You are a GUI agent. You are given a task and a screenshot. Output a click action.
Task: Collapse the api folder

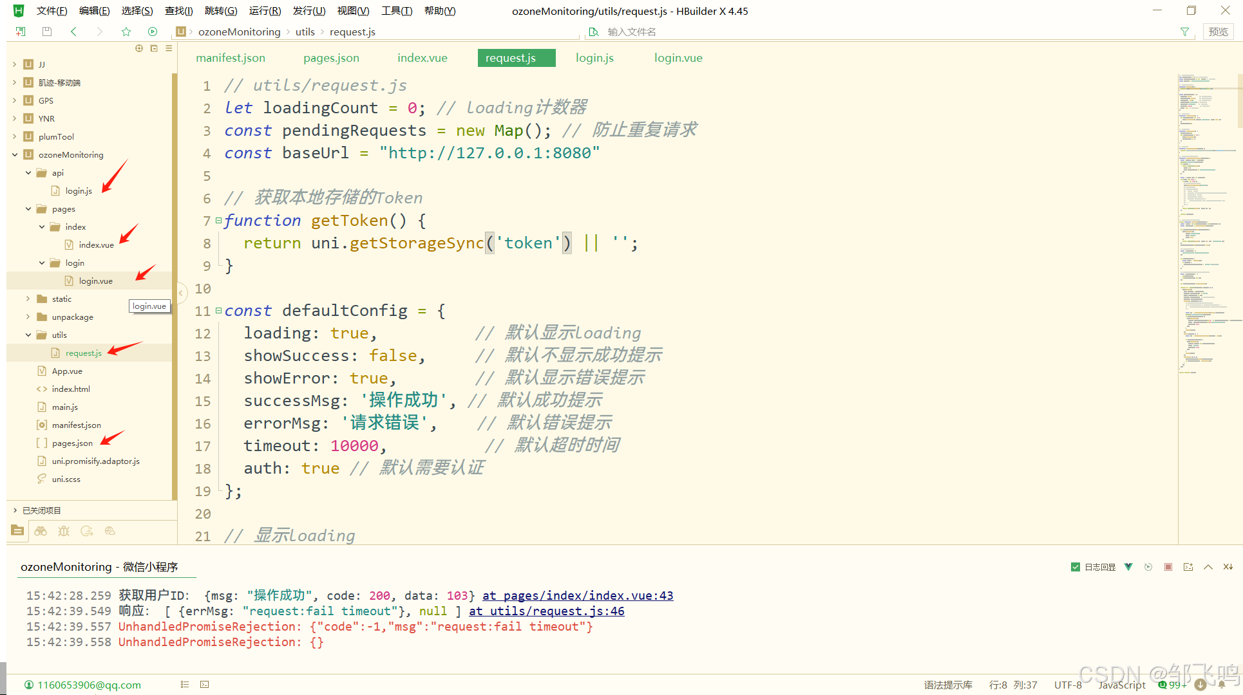tap(28, 172)
